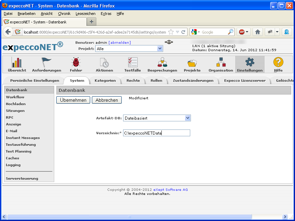This screenshot has height=221, width=295.
Task: Click the Adblock Plus toolbar icon
Action: click(242, 32)
